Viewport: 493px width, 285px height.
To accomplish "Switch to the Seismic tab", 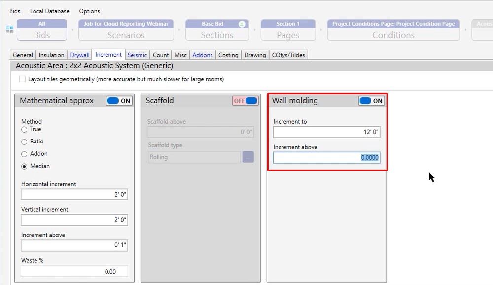I will click(137, 55).
